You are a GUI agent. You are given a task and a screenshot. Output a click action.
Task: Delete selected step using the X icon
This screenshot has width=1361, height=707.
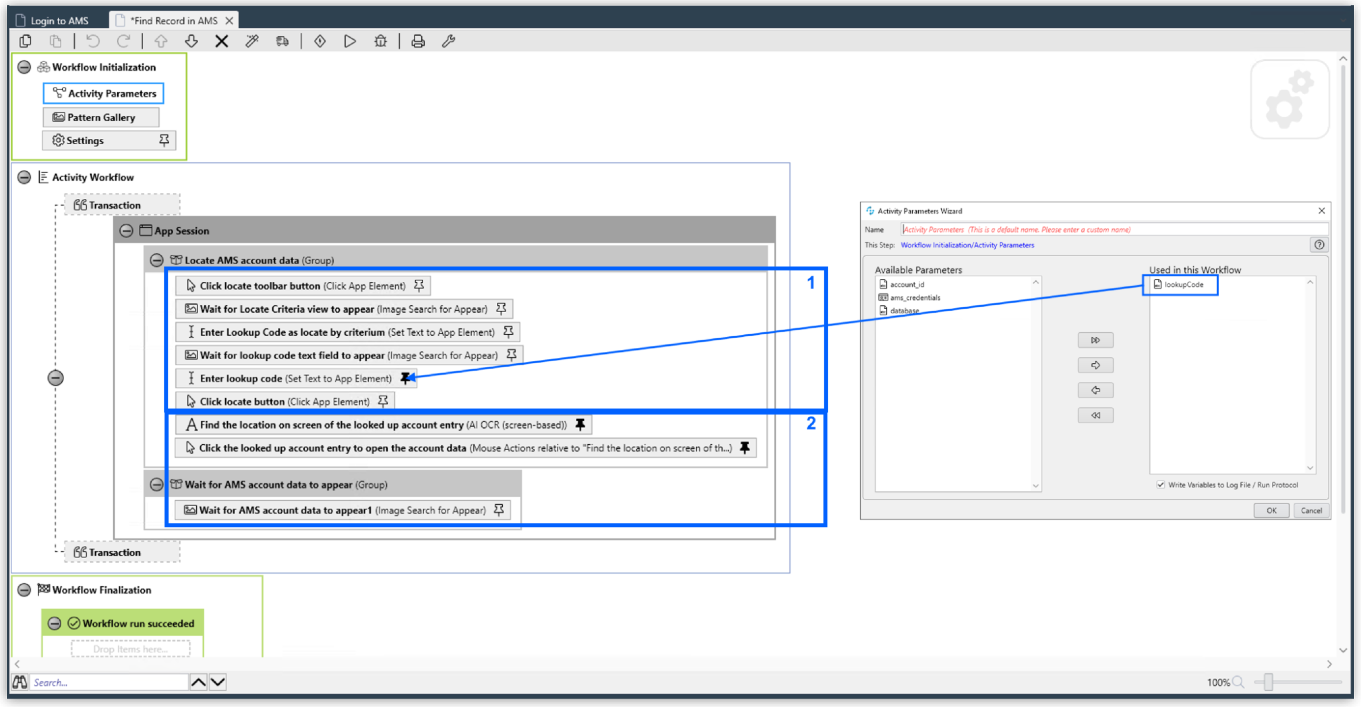221,41
